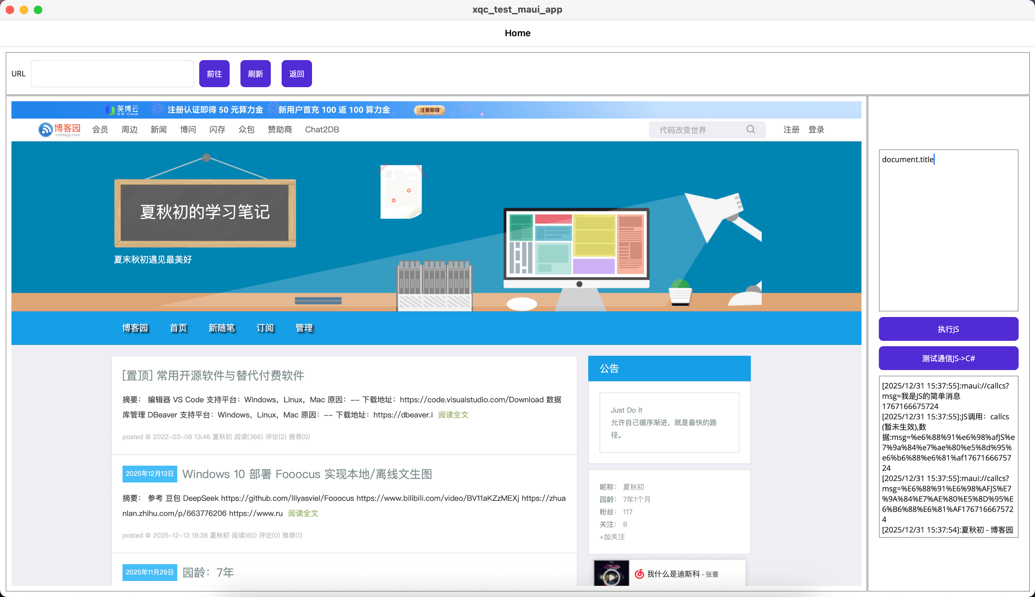The image size is (1035, 597).
Task: Click into the document.title script editor
Action: (948, 230)
